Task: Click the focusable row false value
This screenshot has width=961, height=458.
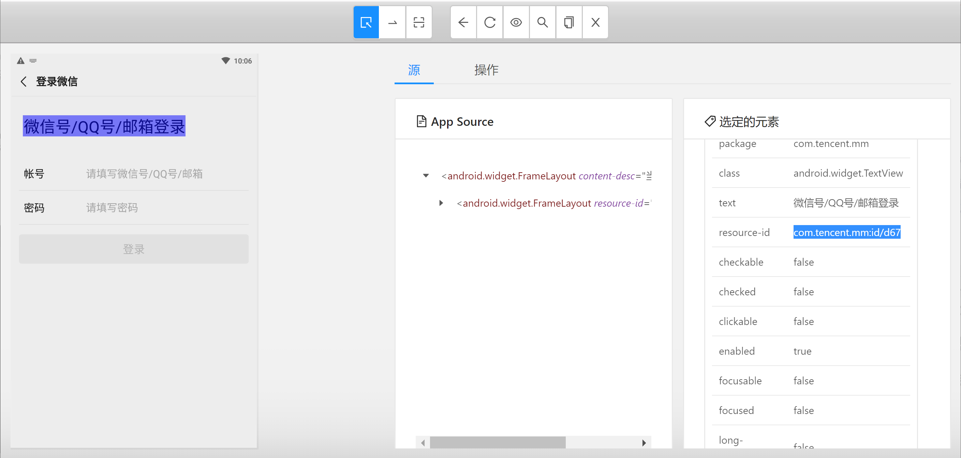Action: pos(803,381)
